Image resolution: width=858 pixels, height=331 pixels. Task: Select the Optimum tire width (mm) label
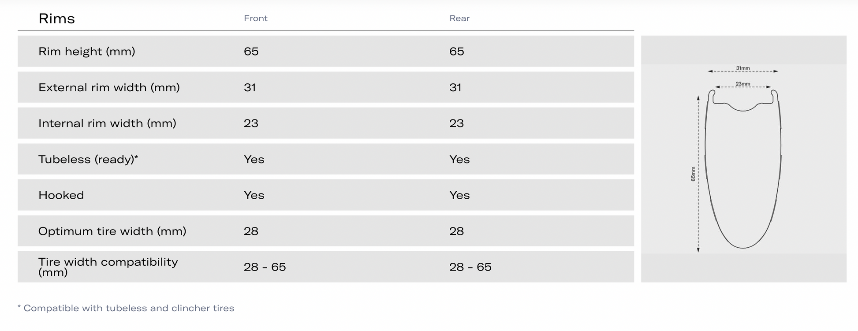(x=112, y=231)
